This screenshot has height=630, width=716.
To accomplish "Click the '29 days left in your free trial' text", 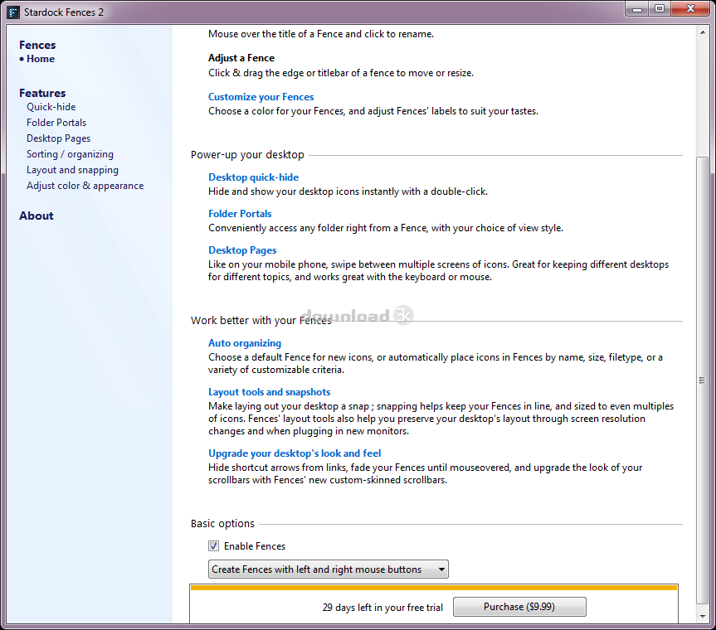I will click(x=382, y=608).
